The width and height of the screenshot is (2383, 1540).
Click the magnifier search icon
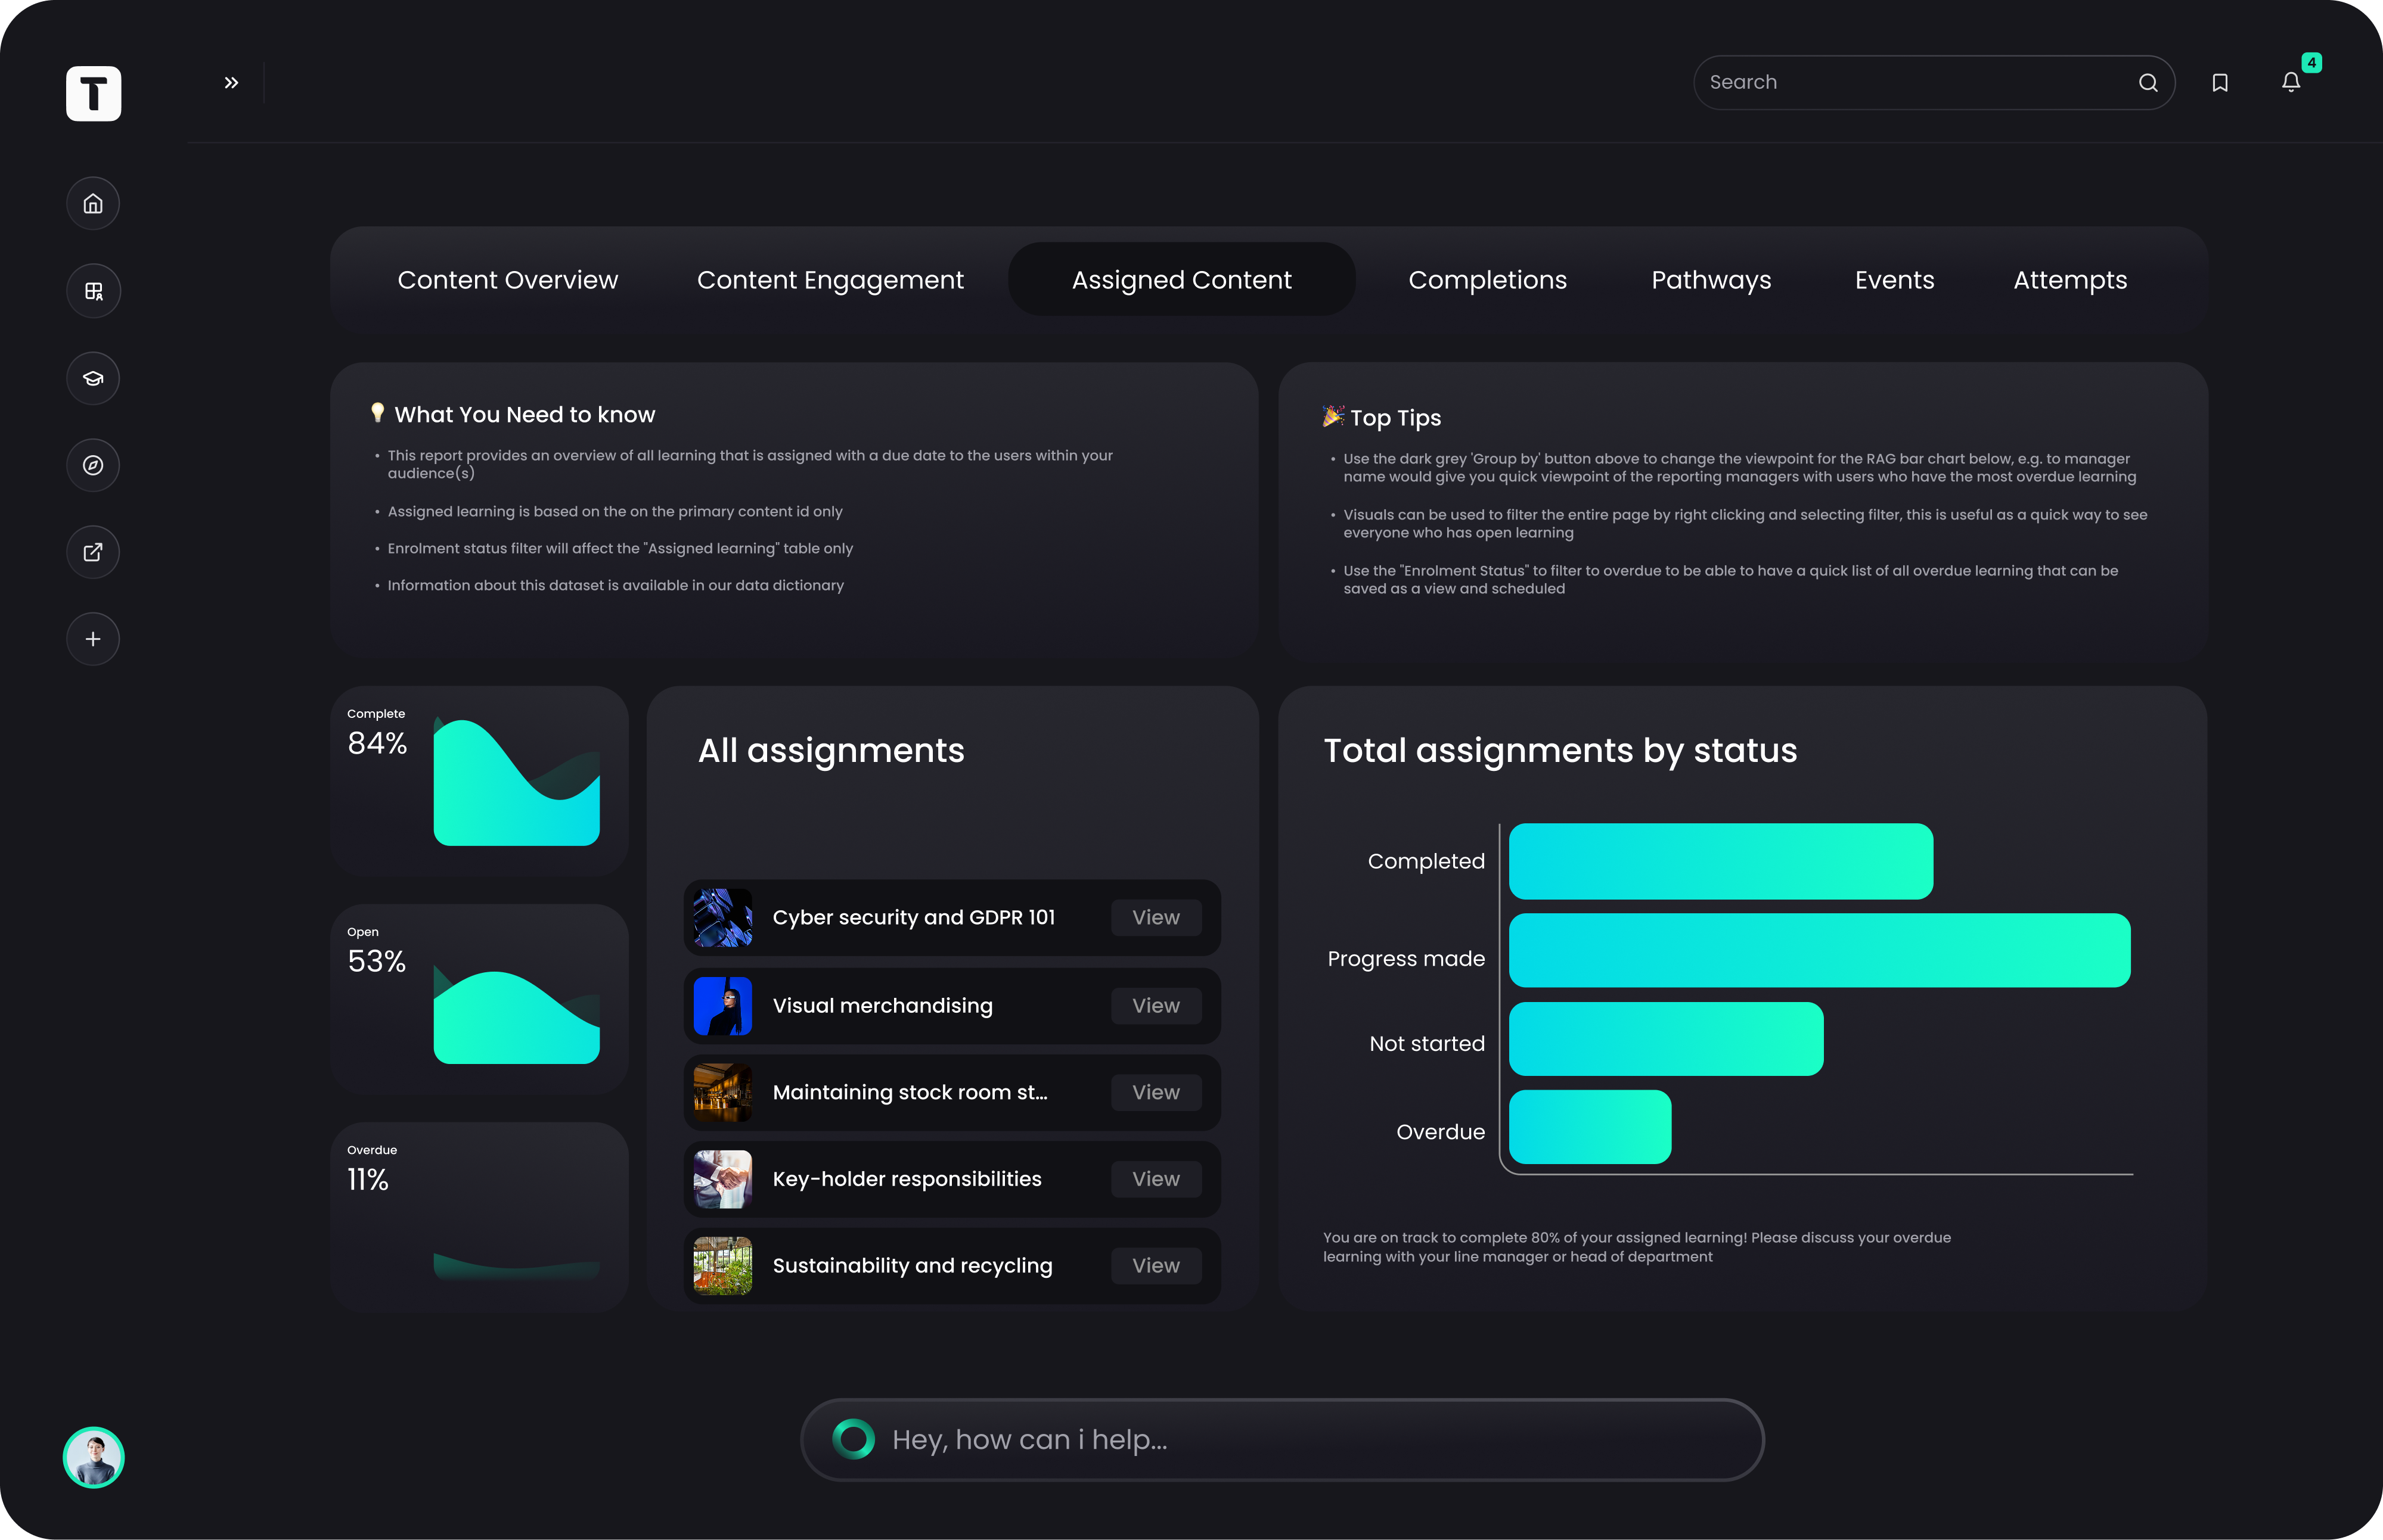(x=2147, y=83)
